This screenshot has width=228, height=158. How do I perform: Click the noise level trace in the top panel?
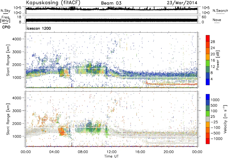(x=111, y=9)
